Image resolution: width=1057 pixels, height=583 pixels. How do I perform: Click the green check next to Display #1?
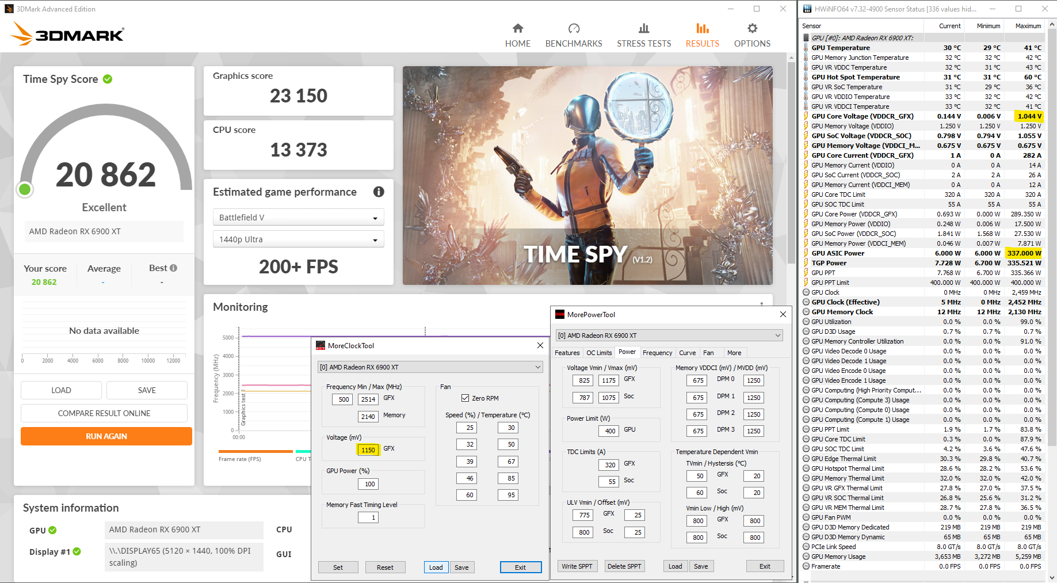coord(77,551)
